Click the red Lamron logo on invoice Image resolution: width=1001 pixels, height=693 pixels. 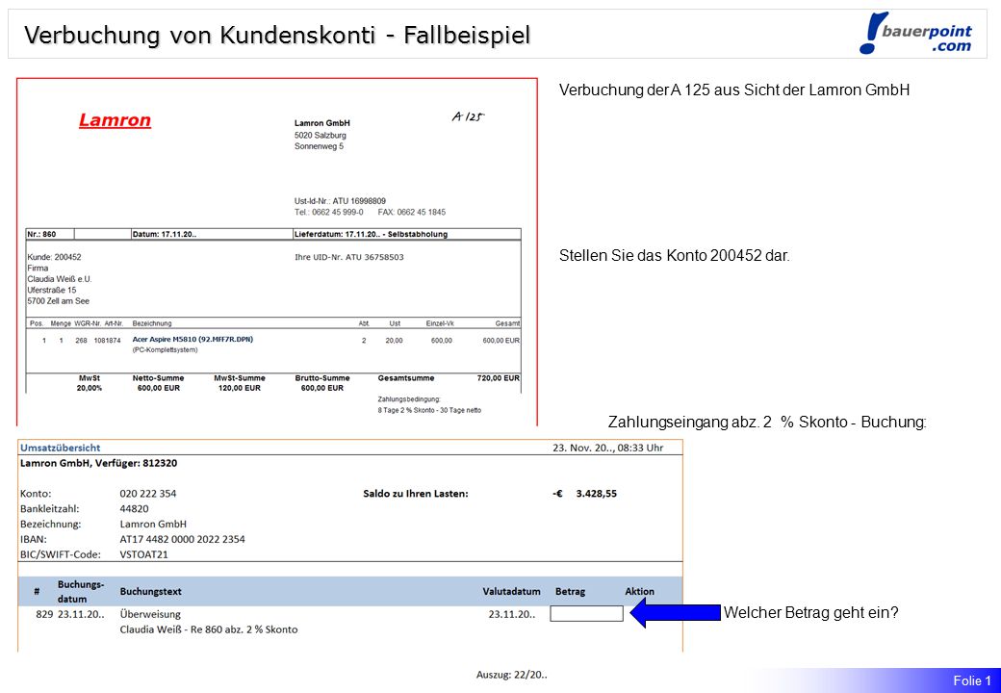click(115, 120)
